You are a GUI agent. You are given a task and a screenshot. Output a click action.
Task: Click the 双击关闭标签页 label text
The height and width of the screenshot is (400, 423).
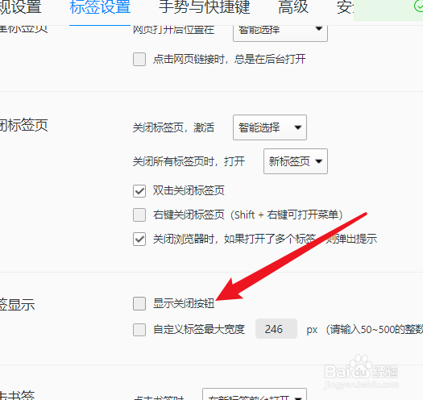click(x=189, y=190)
